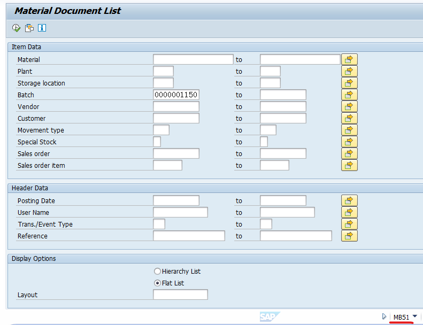The height and width of the screenshot is (325, 423).
Task: Expand the status bar triangle arrow
Action: [x=384, y=316]
